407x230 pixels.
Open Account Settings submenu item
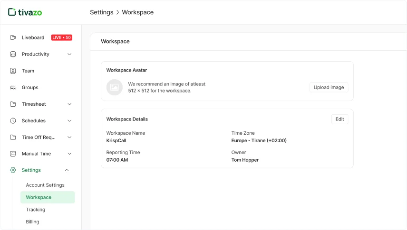pos(45,185)
